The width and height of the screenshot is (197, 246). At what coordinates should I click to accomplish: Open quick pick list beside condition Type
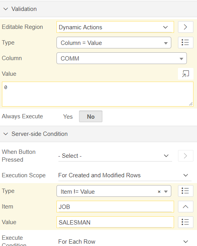pyautogui.click(x=186, y=191)
